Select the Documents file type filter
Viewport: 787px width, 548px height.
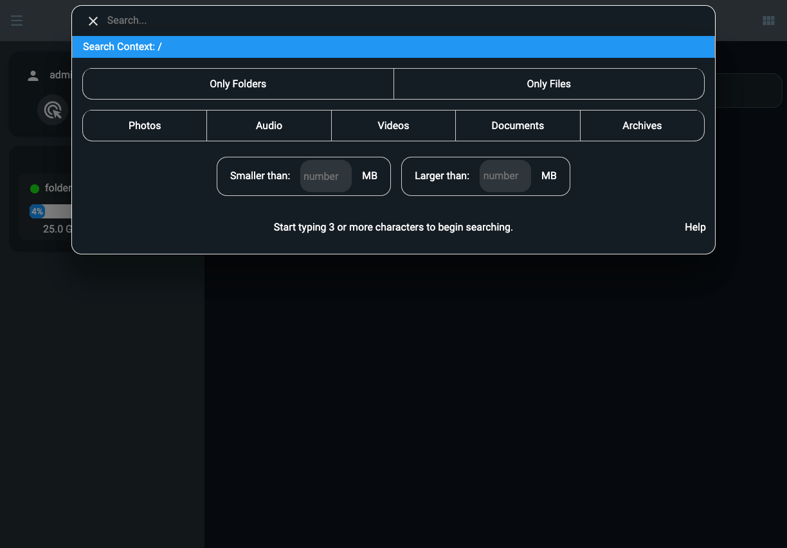point(518,126)
